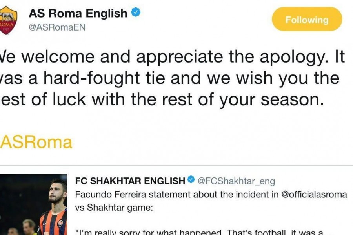Open the @ASRomaEN handle
Viewport: 353px width, 235px height.
coord(57,27)
